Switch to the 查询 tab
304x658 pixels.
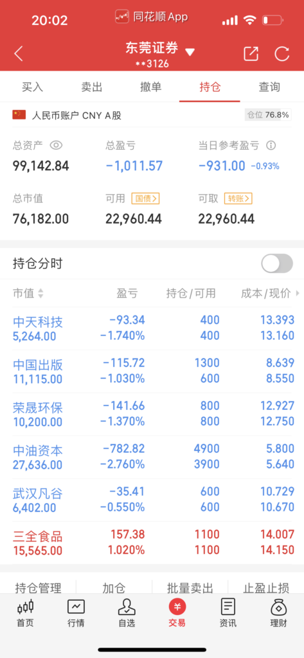click(x=269, y=87)
